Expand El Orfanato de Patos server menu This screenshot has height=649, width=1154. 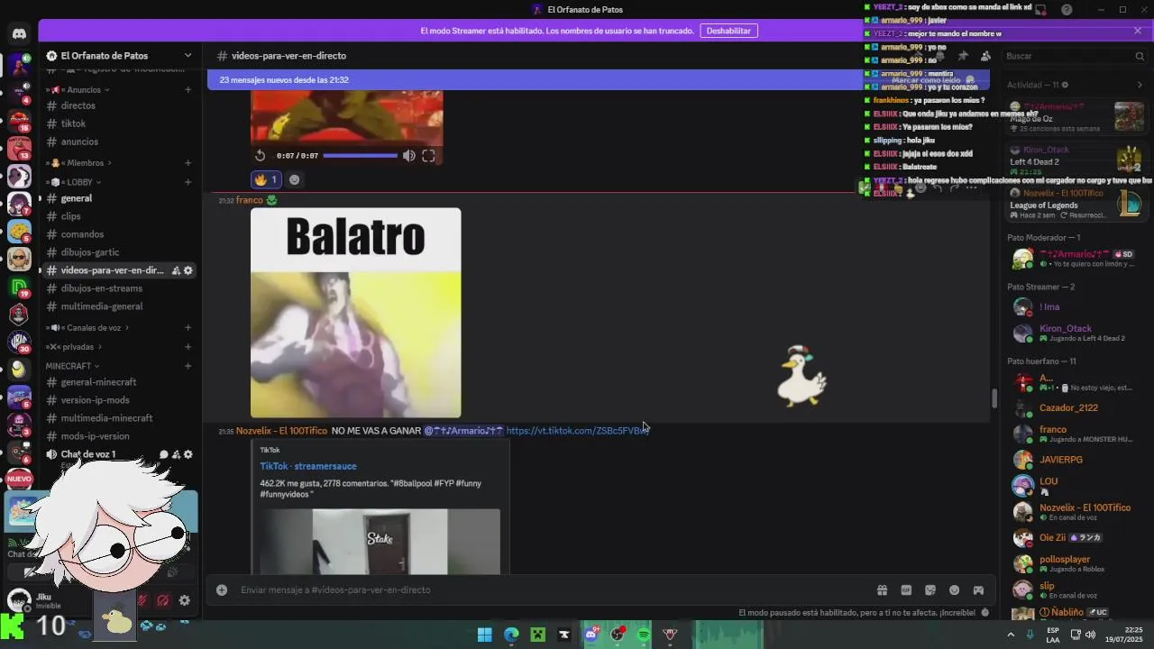[x=188, y=55]
